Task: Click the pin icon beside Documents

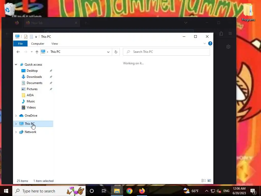Action: 51,83
